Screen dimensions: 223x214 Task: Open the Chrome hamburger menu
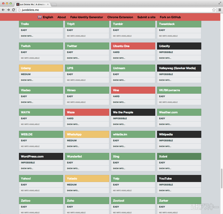[220, 10]
